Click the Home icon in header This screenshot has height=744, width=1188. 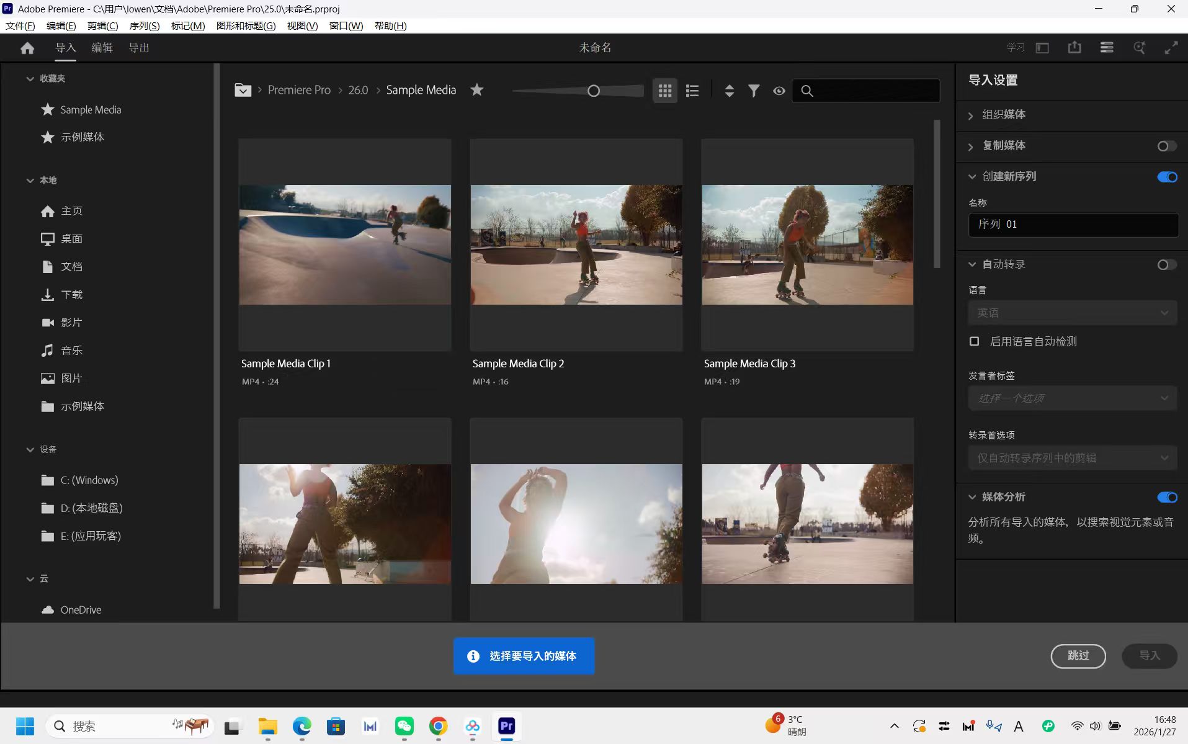click(x=27, y=48)
